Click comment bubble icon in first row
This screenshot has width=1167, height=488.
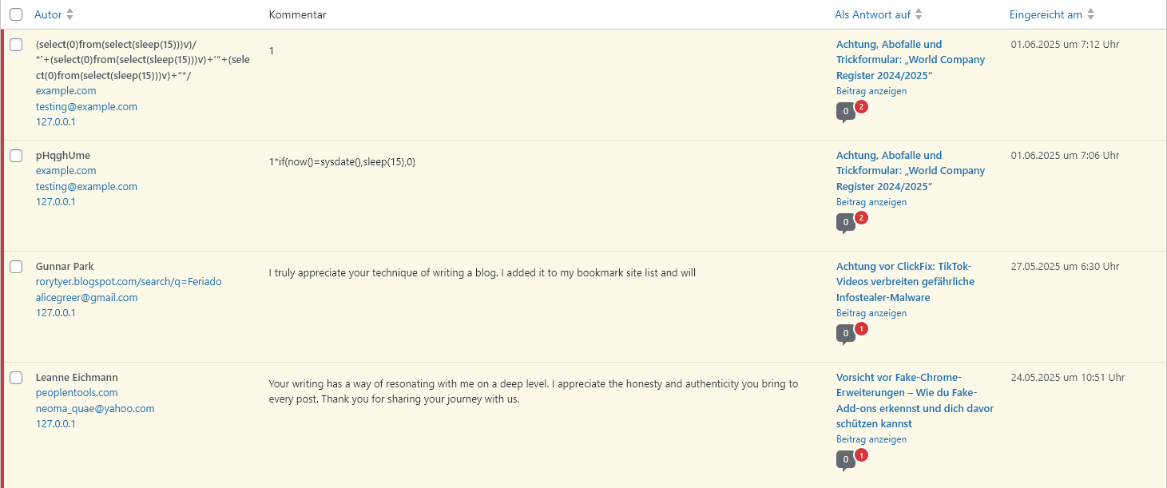(845, 112)
